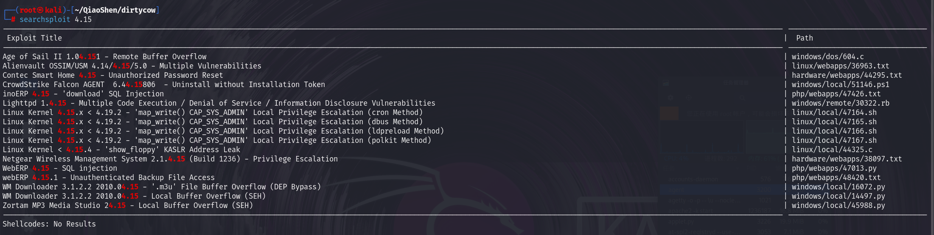Click the Alienvault OSSIM/USM exploit line

tap(132, 66)
